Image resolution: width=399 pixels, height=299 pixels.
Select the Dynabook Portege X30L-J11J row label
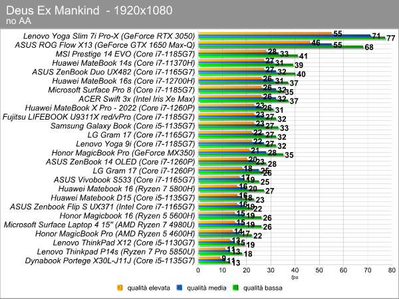click(110, 261)
